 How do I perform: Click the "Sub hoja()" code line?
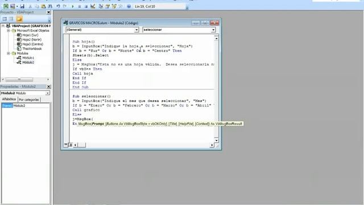[x=84, y=42]
